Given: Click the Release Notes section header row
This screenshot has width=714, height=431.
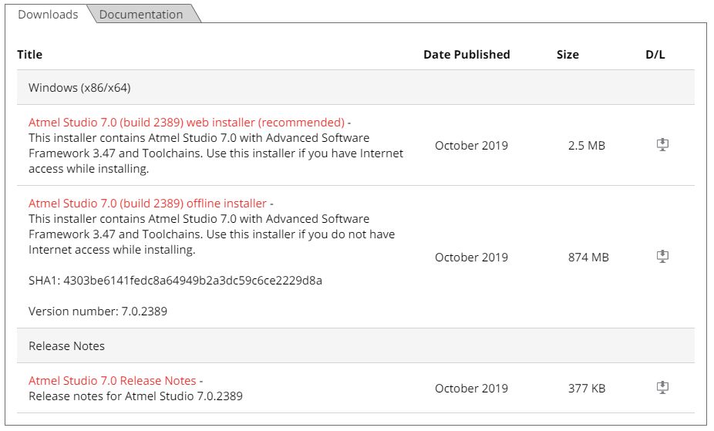Looking at the screenshot, I should tap(355, 346).
